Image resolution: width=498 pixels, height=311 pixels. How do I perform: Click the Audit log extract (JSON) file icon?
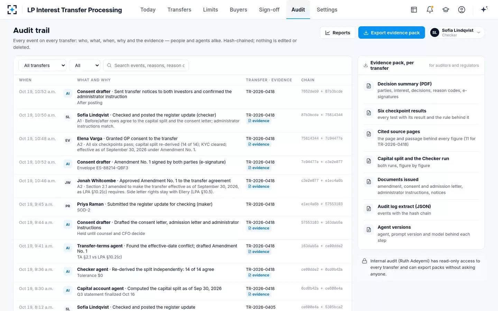(x=369, y=209)
